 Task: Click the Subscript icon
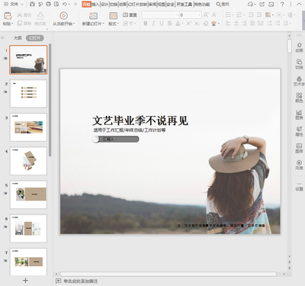coord(197,24)
